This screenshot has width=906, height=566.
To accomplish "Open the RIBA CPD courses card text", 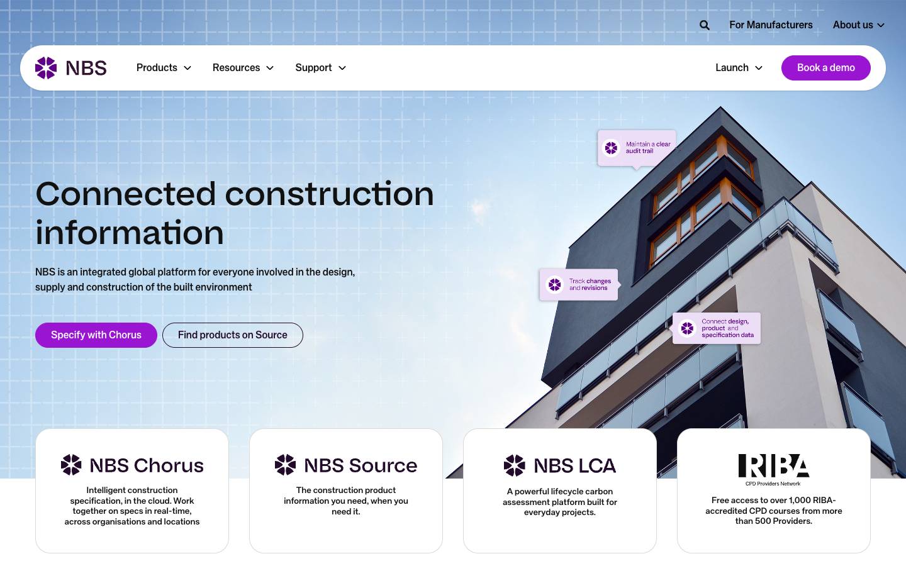I will (774, 511).
